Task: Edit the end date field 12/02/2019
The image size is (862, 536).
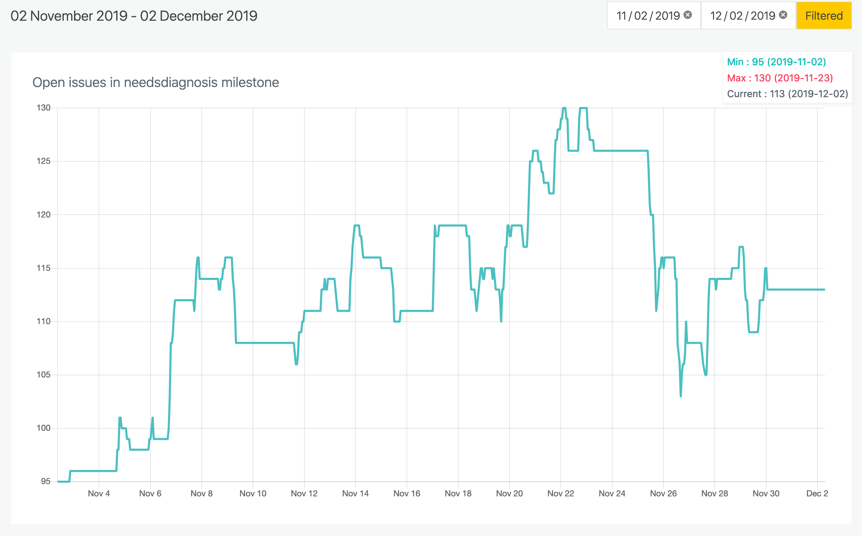Action: (x=749, y=15)
